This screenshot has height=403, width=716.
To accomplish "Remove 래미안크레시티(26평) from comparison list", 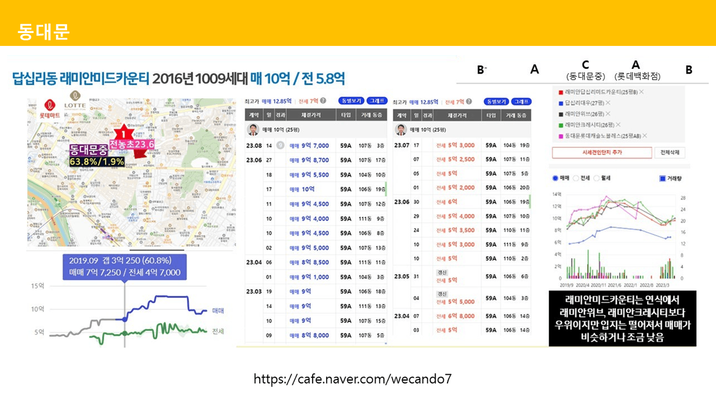I will (x=618, y=124).
